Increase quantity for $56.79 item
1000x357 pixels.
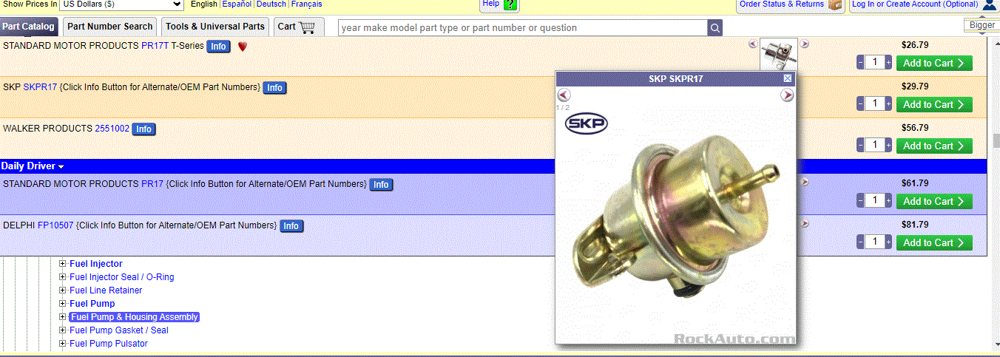point(888,146)
